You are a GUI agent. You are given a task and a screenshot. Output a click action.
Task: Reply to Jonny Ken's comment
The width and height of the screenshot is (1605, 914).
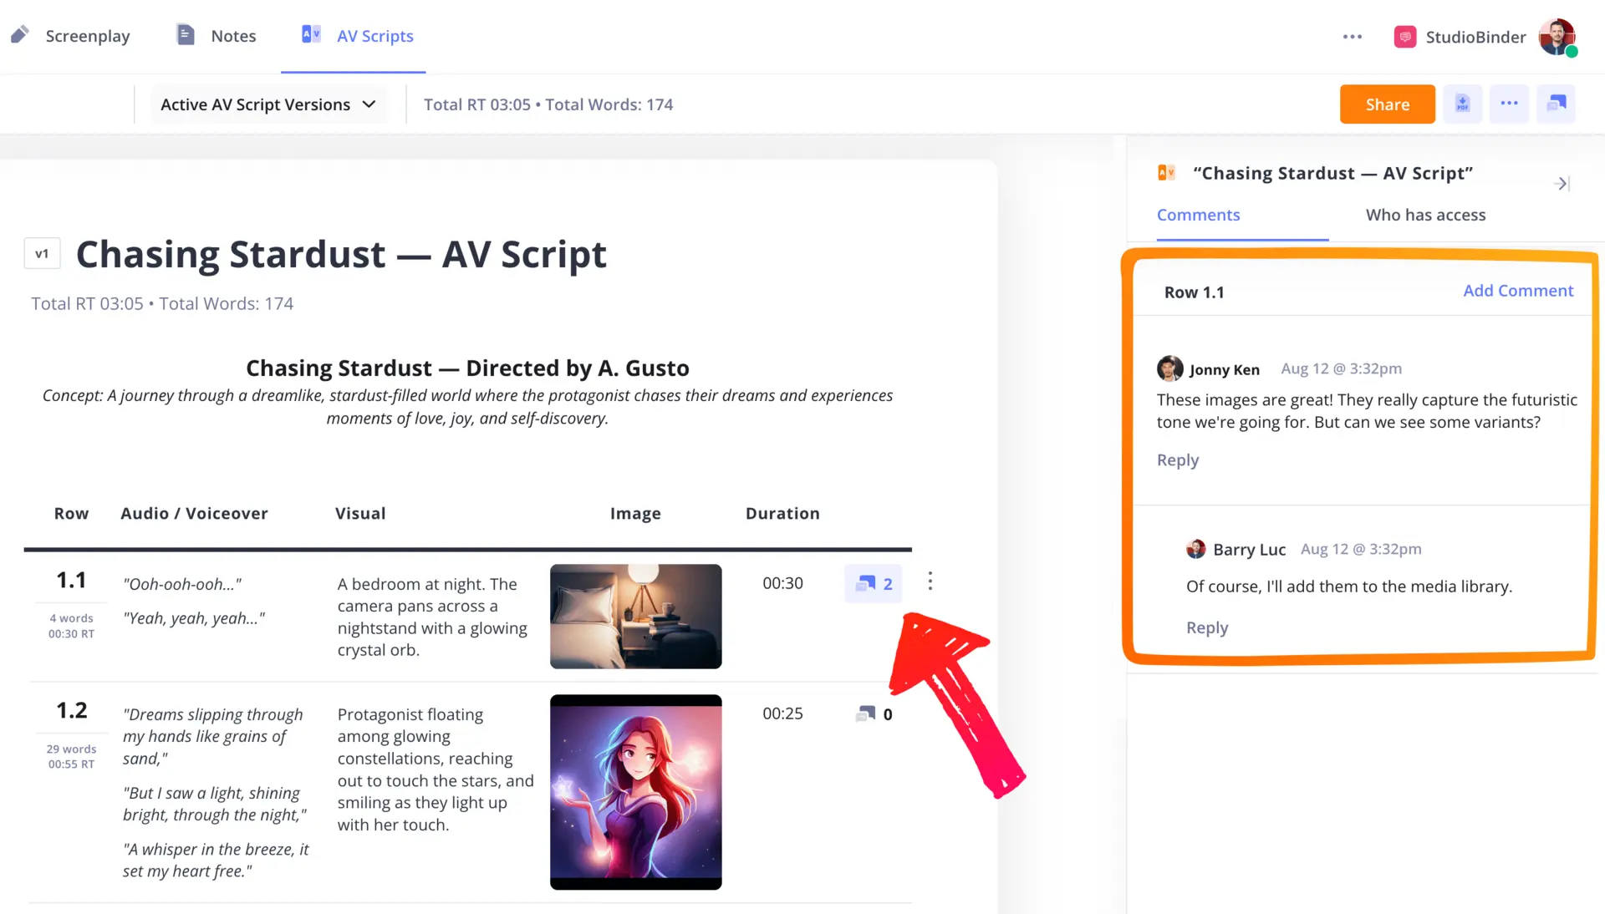[1178, 460]
